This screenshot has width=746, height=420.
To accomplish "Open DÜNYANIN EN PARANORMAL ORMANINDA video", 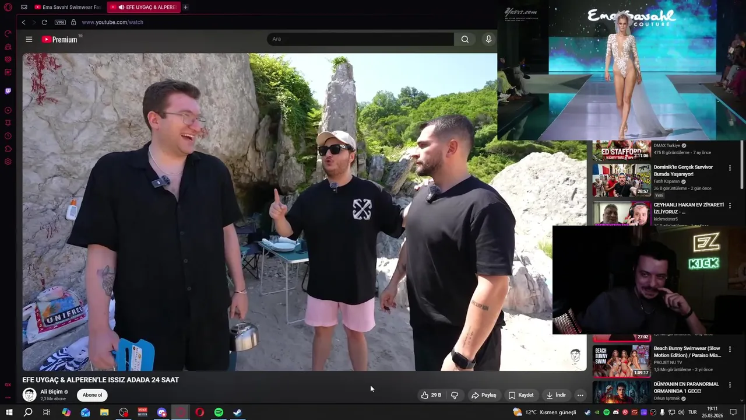I will (x=686, y=387).
